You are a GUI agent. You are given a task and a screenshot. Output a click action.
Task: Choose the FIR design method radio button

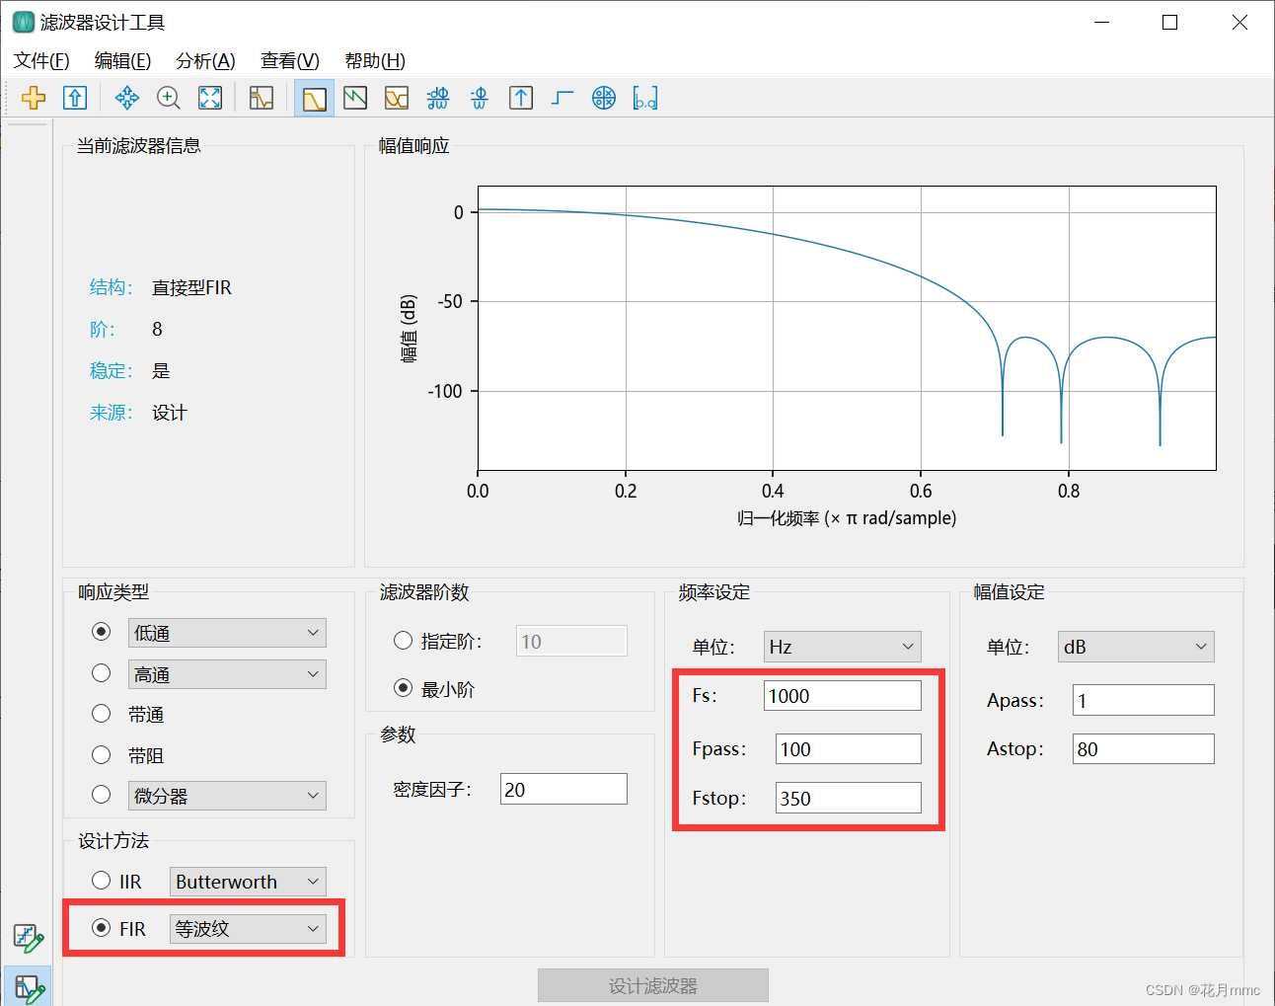click(101, 928)
